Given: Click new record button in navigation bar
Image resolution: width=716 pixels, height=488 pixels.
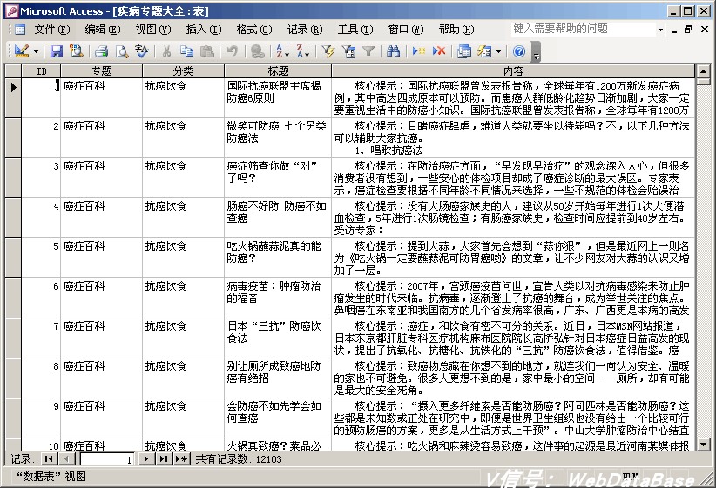Looking at the screenshot, I should pyautogui.click(x=181, y=458).
